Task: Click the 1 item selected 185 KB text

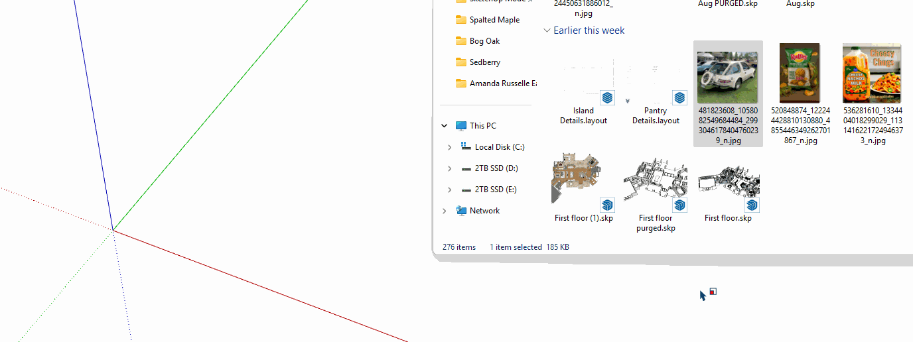Action: [529, 247]
